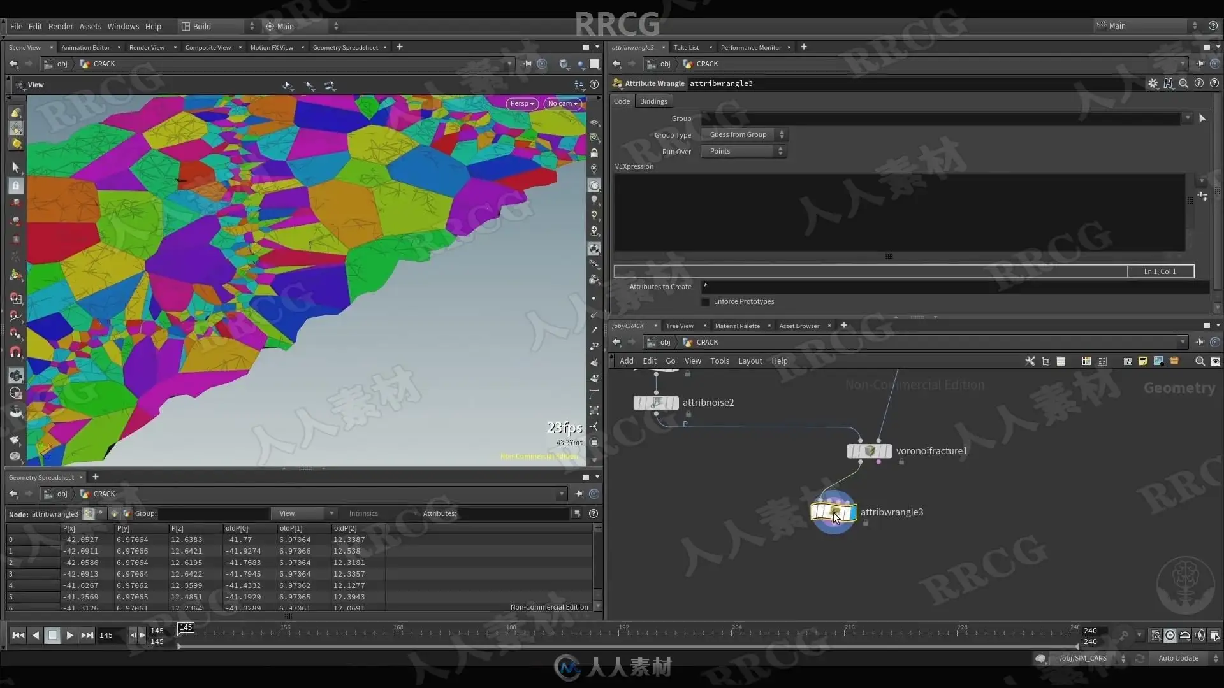This screenshot has height=688, width=1224.
Task: Expand the Persp viewport menu
Action: (x=521, y=104)
